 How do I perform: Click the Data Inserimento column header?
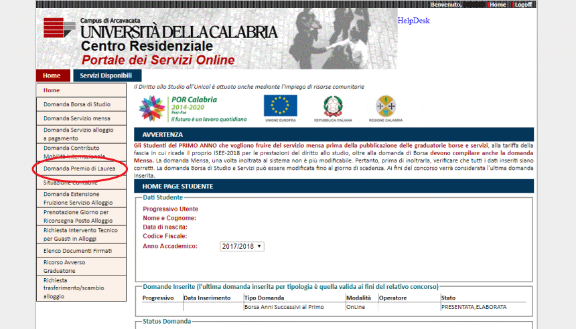[x=207, y=298]
